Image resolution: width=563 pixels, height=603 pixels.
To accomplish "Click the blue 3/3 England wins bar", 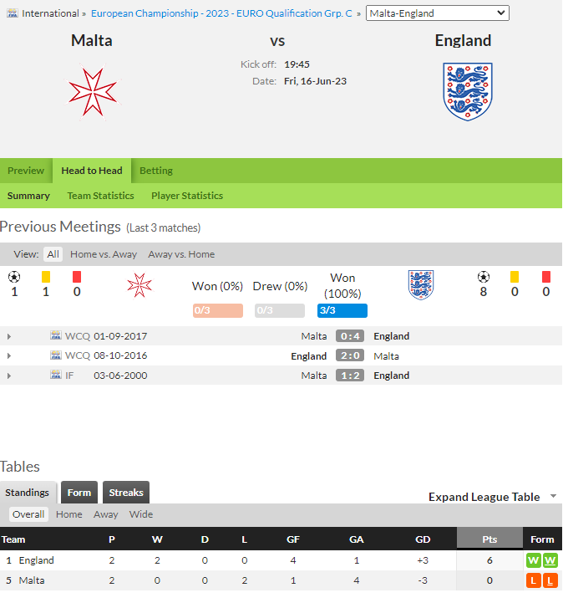I will (x=342, y=310).
